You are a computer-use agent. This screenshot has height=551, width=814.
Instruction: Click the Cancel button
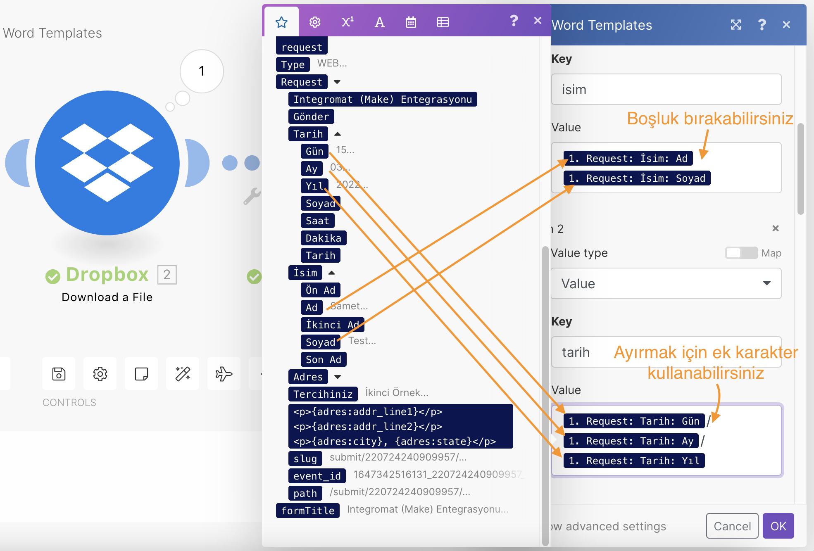coord(732,526)
